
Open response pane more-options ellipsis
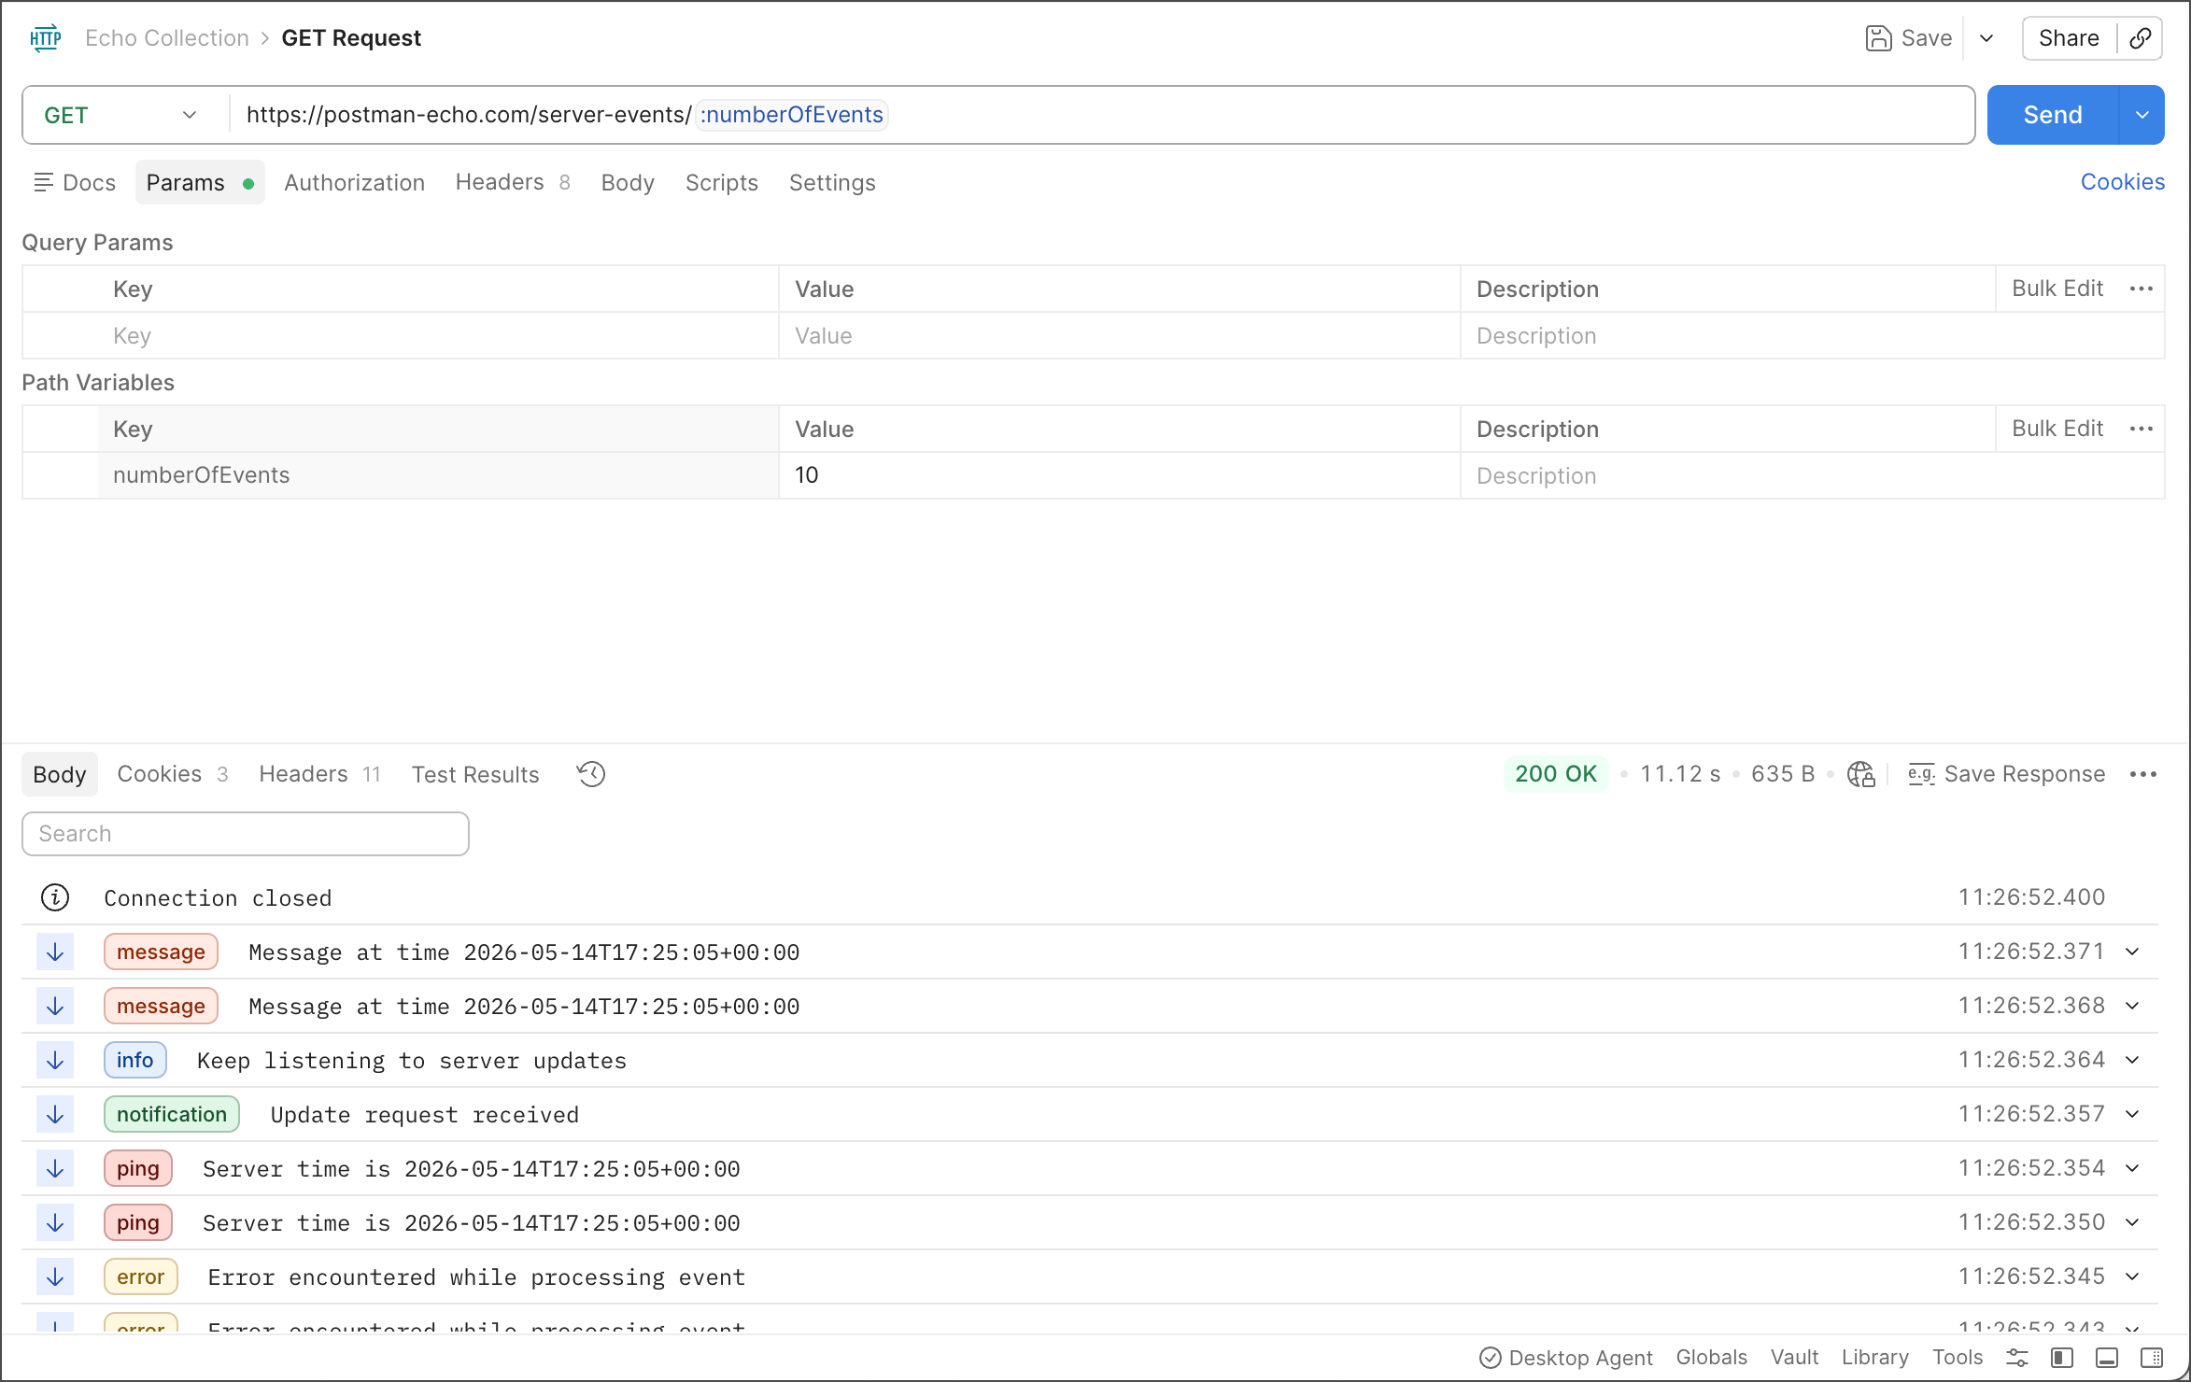[x=2143, y=774]
